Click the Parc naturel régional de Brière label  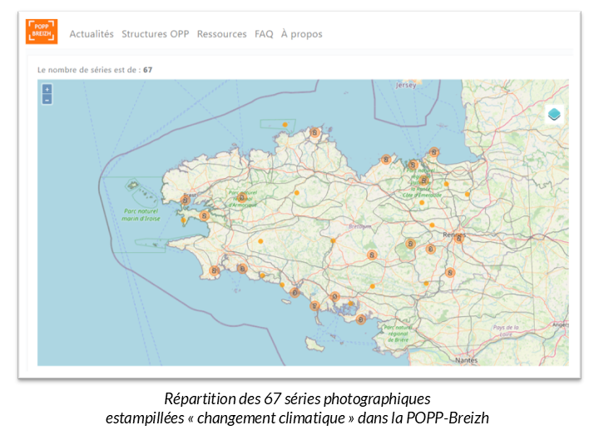click(398, 334)
